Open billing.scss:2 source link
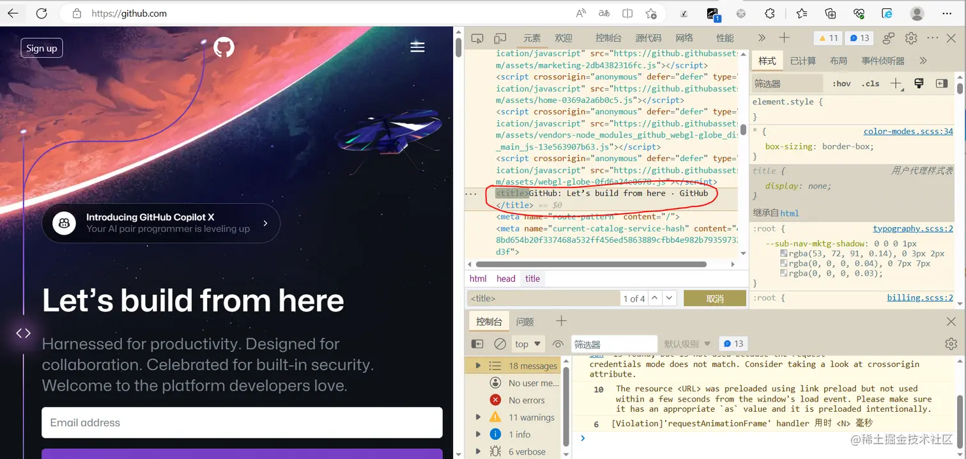Image resolution: width=966 pixels, height=459 pixels. 920,298
